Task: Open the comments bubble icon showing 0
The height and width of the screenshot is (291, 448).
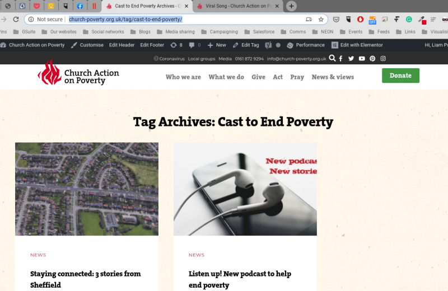Action: click(195, 45)
